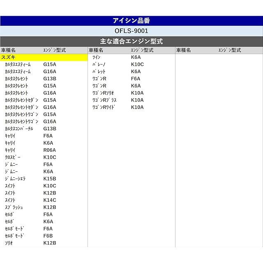Click カルタスクレセント name beside G13B
Viewport: 263px width, 263px height.
pos(16,78)
